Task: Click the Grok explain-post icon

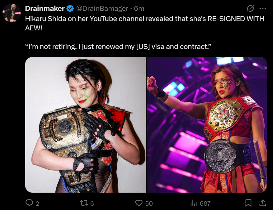Action: coord(250,8)
